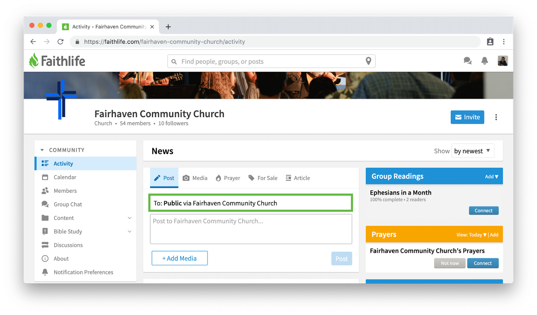Viewport: 537px width, 315px height.
Task: Open the Group Readings Add dropdown
Action: coord(491,176)
